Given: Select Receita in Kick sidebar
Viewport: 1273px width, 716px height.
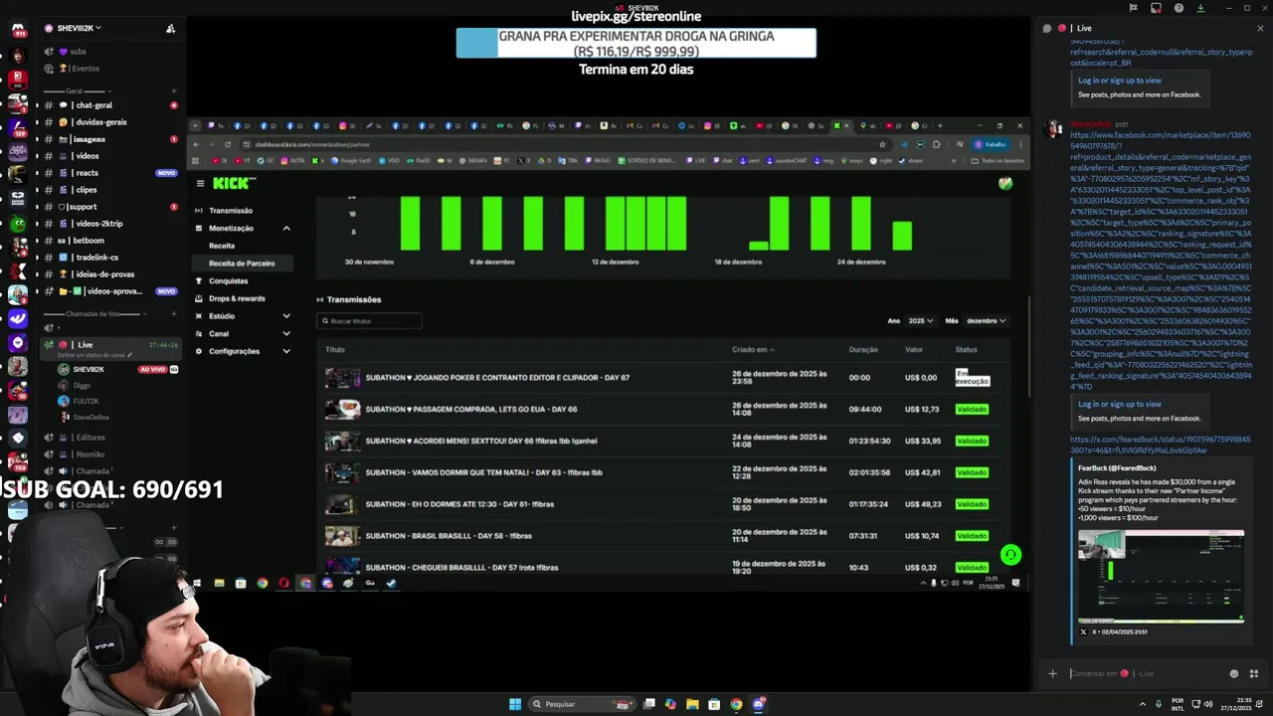Looking at the screenshot, I should point(222,246).
